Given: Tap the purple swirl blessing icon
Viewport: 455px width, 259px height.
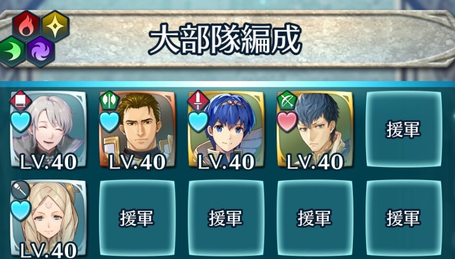Looking at the screenshot, I should [x=40, y=52].
